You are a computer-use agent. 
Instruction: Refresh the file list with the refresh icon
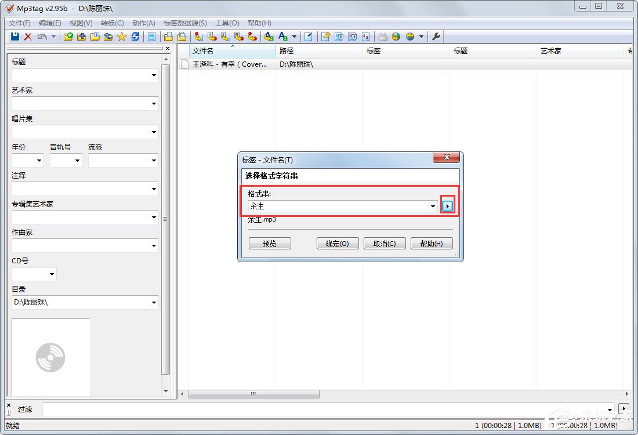[136, 37]
